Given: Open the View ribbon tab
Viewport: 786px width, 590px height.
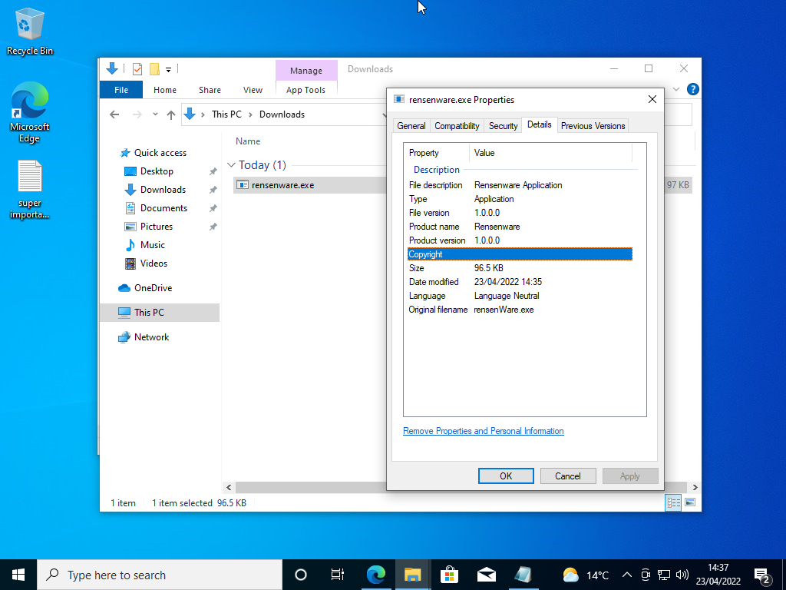Looking at the screenshot, I should 253,89.
